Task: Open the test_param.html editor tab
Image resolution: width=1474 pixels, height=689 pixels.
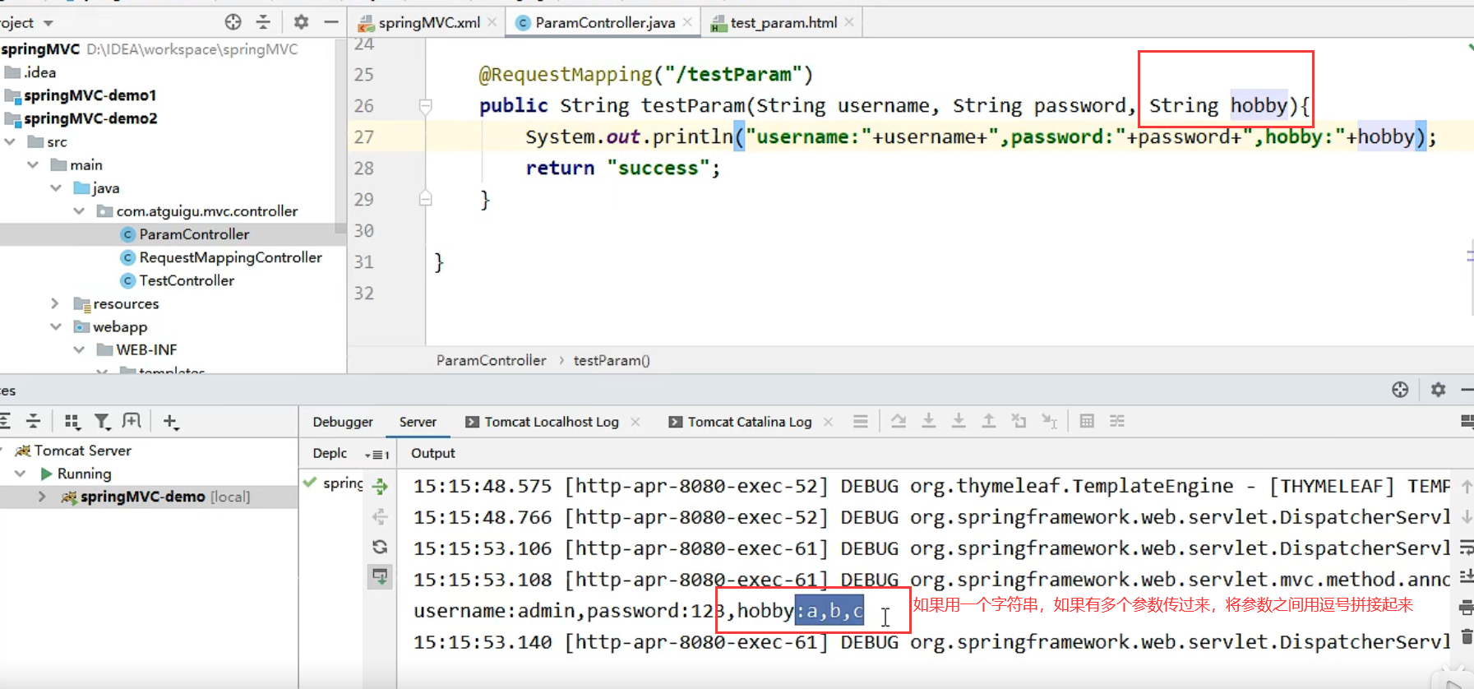Action: click(x=783, y=23)
